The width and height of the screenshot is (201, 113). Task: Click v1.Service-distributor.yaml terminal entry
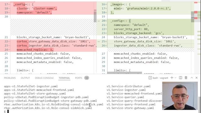pyautogui.click(x=128, y=86)
